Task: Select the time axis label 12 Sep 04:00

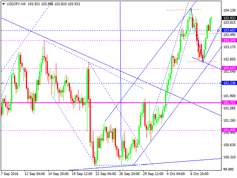Action: 34,174
